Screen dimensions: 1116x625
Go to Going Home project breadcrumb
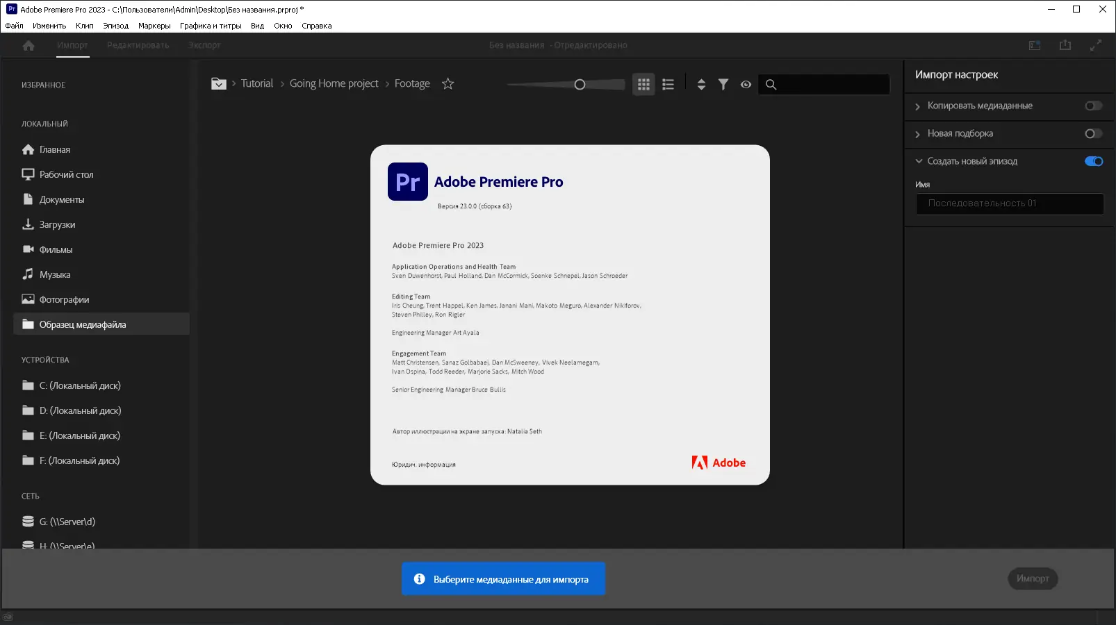coord(334,83)
